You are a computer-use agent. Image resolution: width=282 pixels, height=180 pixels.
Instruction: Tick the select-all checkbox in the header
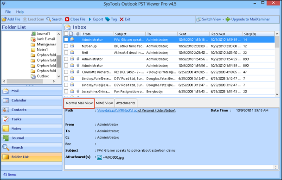(66, 34)
